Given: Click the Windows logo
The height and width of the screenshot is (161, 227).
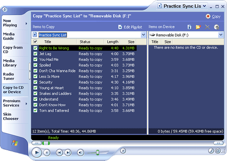Looking at the screenshot, I should 15,143.
